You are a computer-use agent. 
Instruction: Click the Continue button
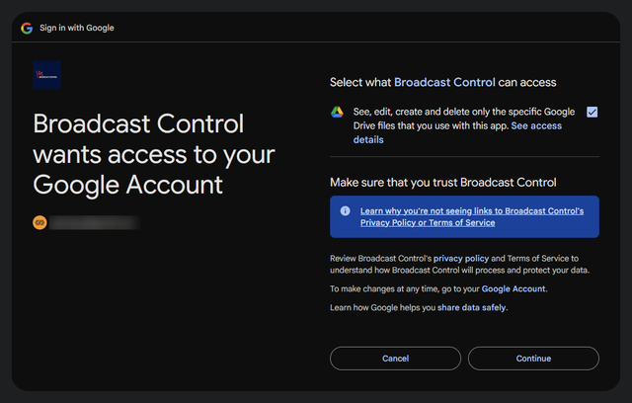pyautogui.click(x=533, y=359)
